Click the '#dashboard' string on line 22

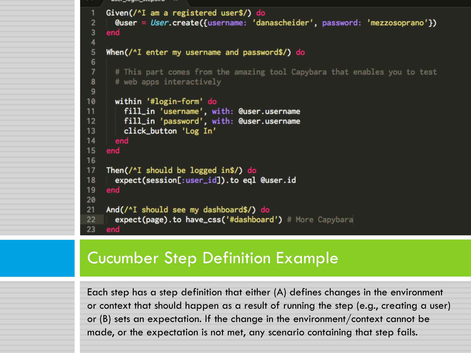[x=252, y=220]
